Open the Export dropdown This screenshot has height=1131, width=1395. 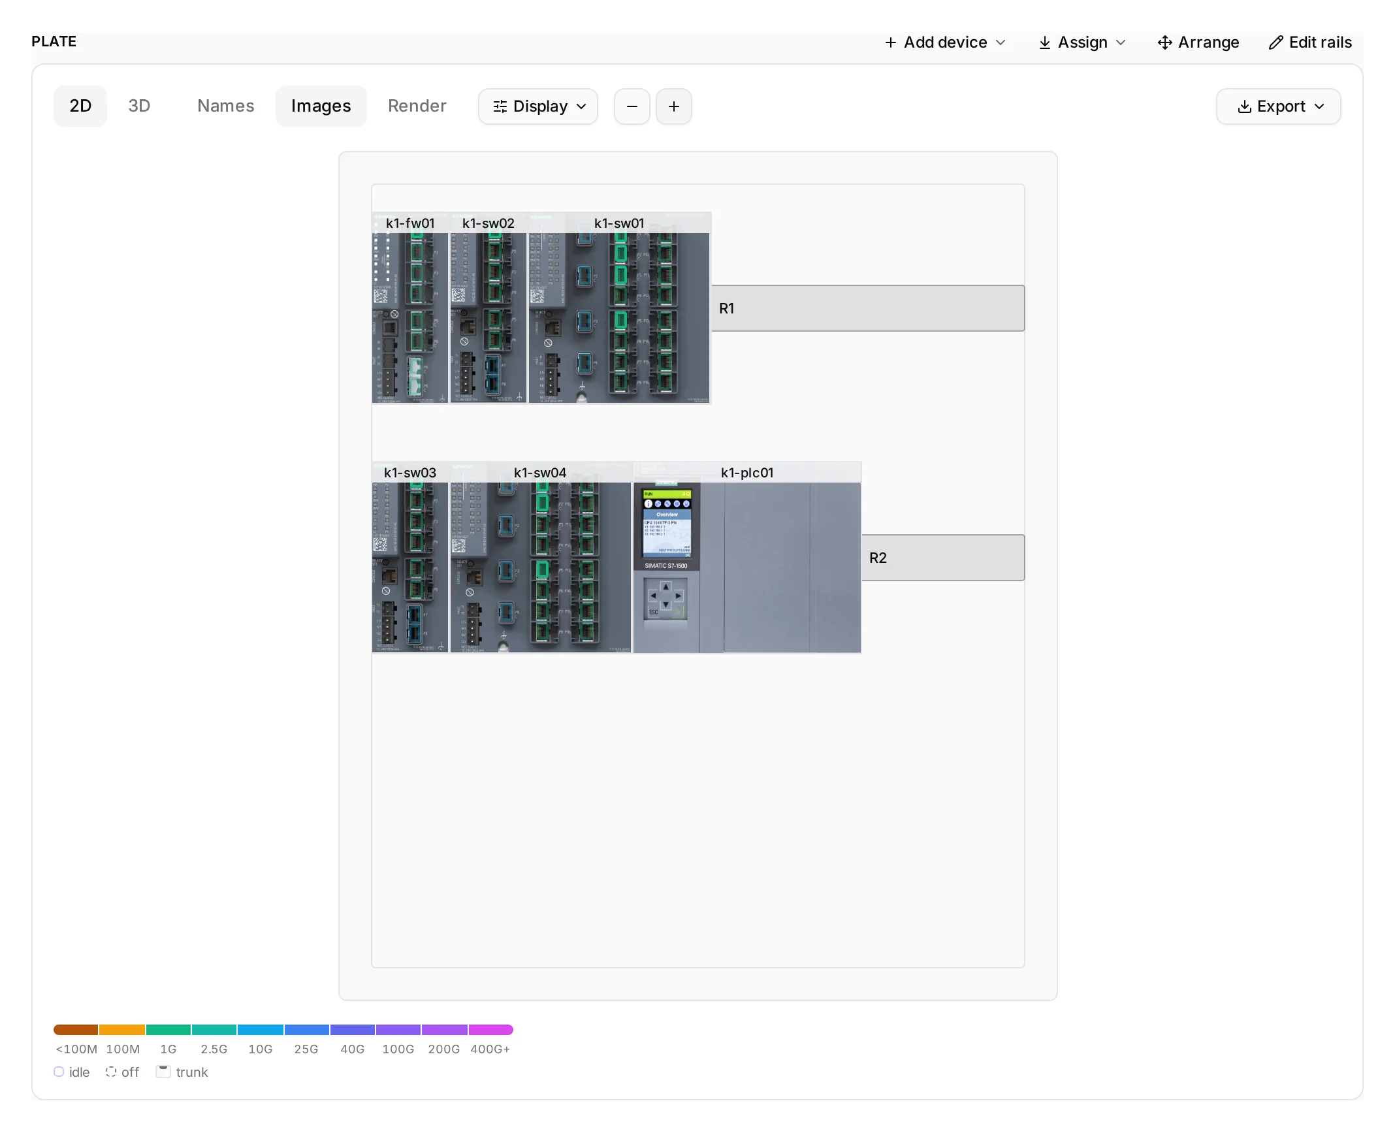click(x=1279, y=106)
